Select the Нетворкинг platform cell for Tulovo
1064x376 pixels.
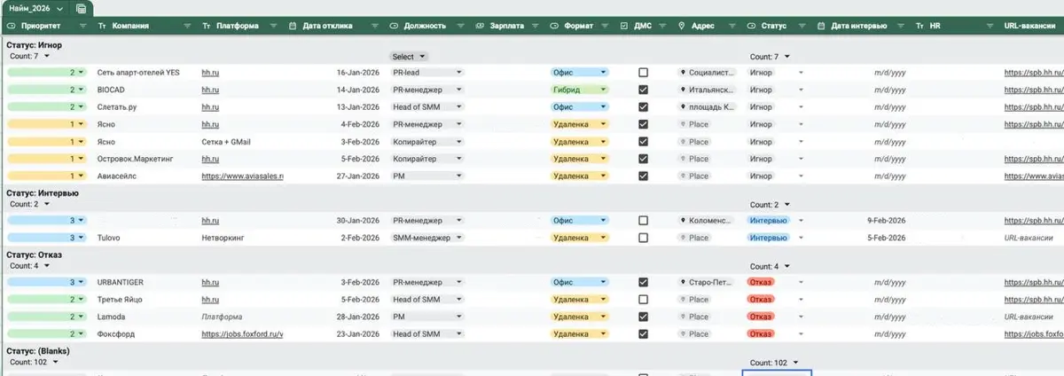[223, 238]
